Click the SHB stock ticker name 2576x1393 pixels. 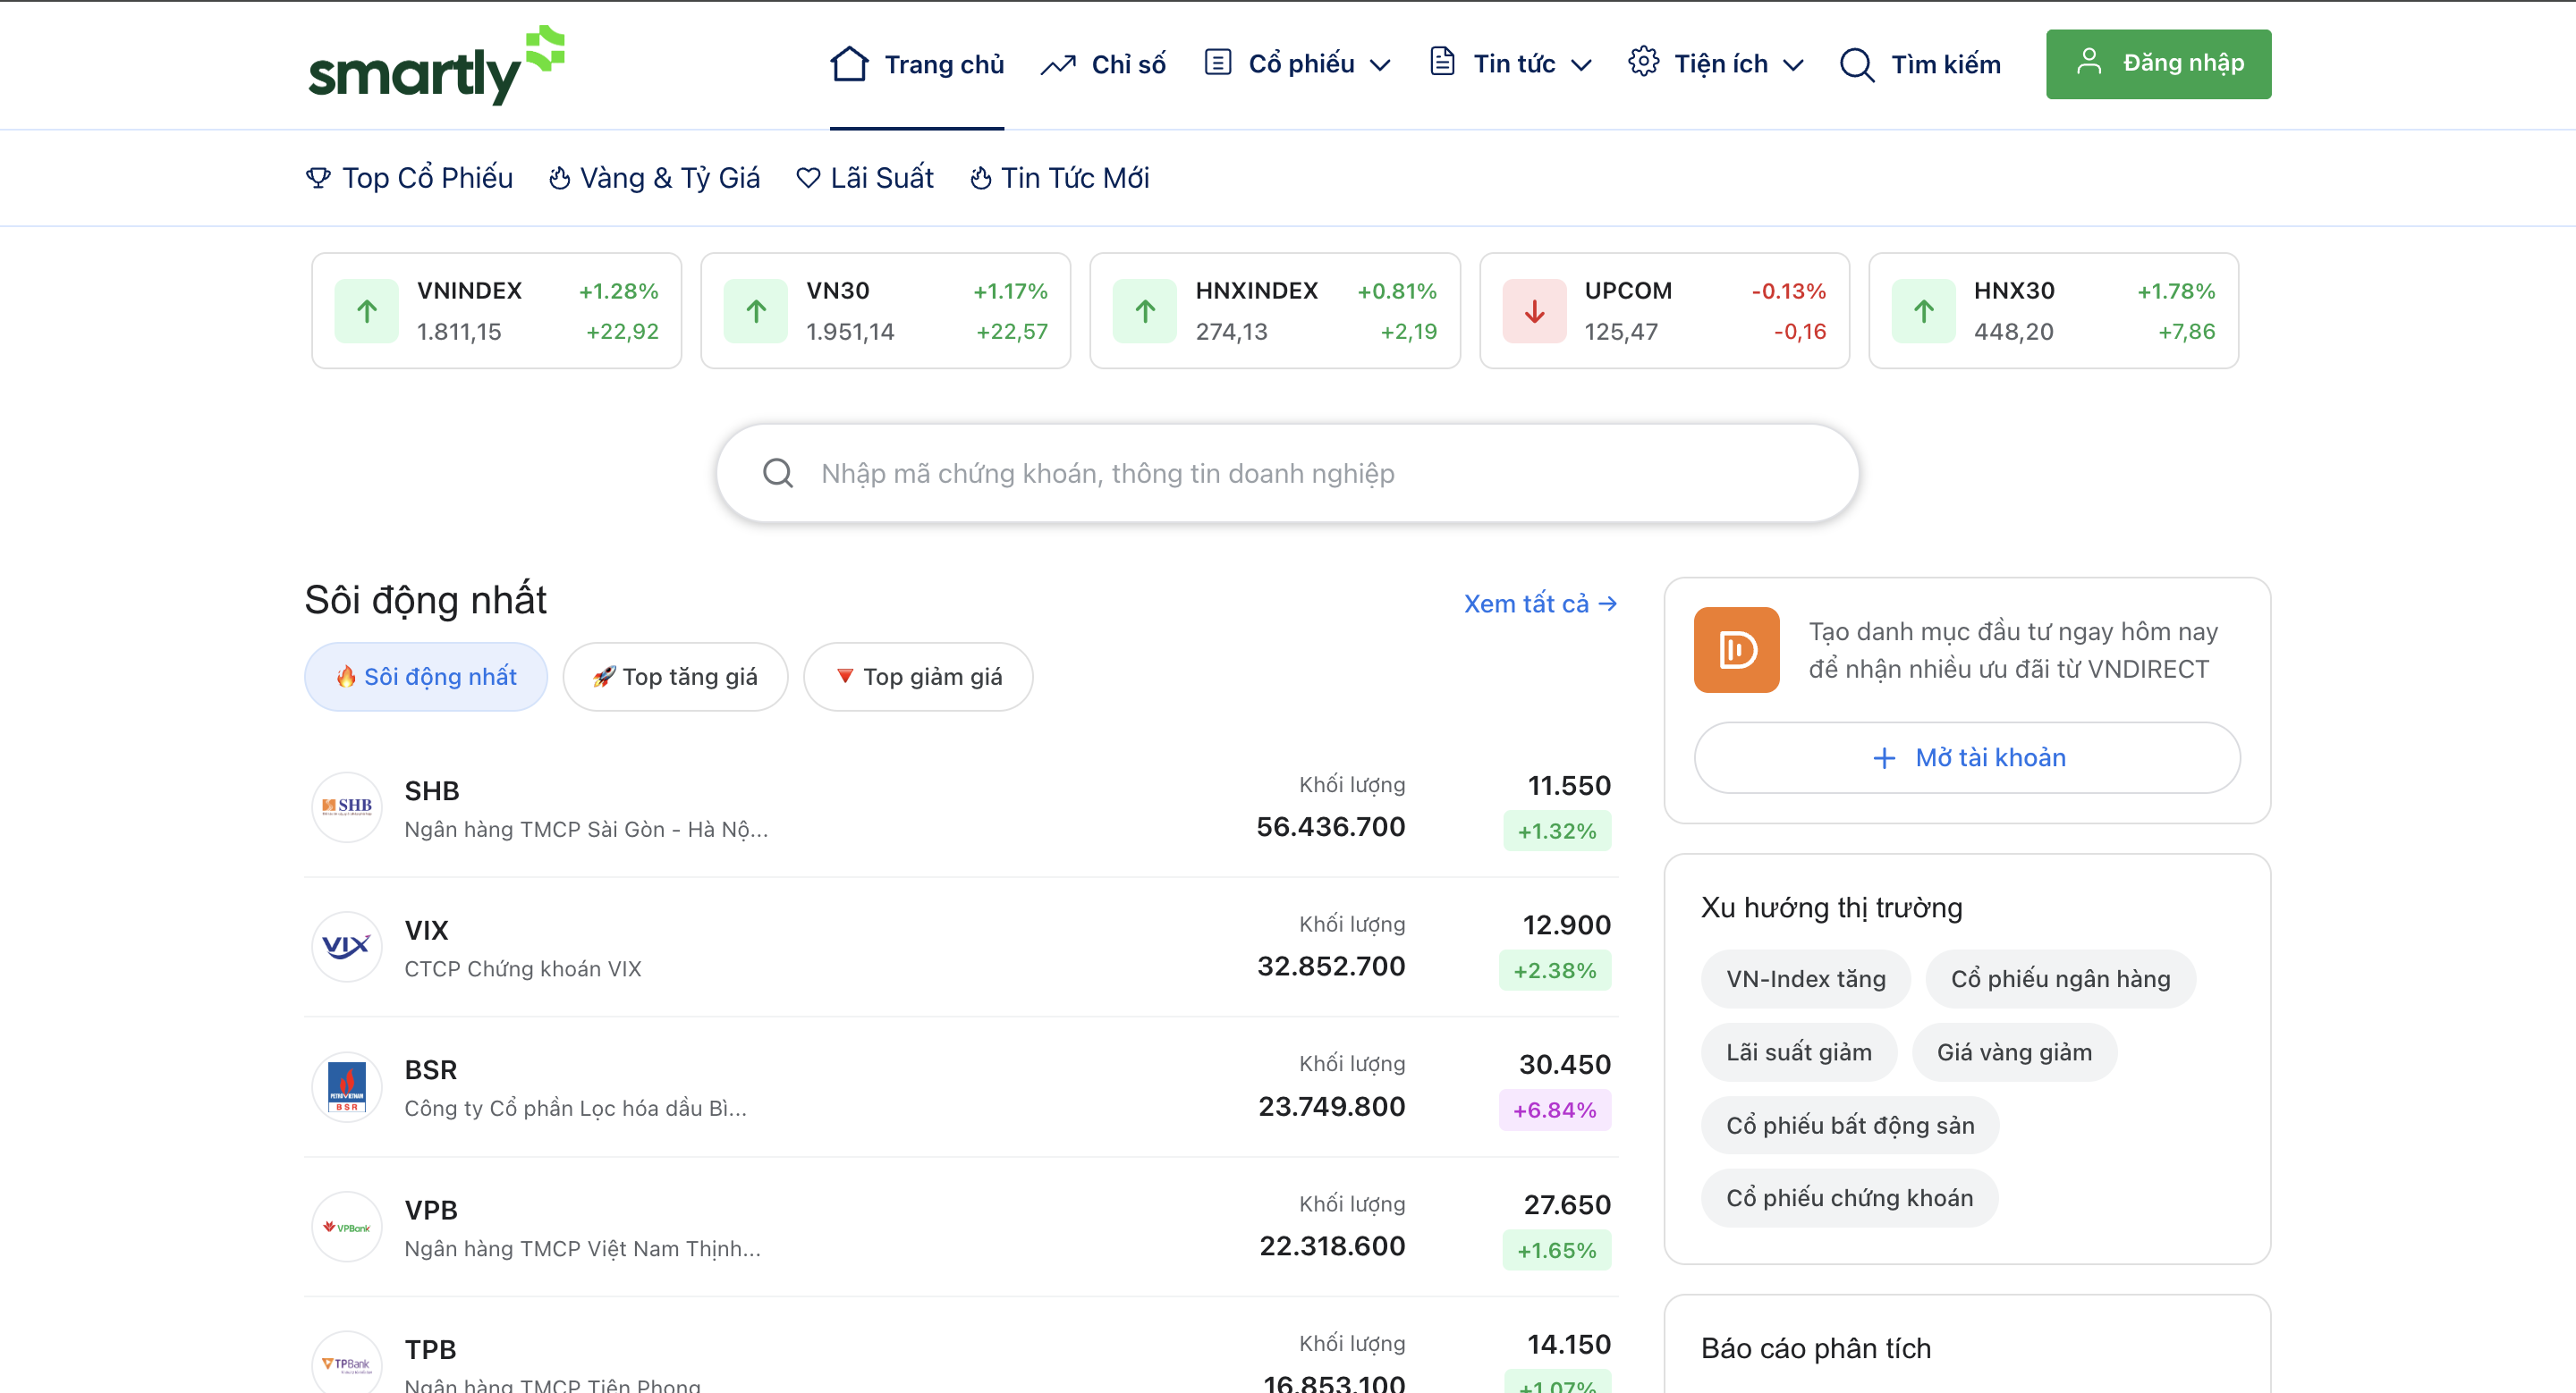432,791
